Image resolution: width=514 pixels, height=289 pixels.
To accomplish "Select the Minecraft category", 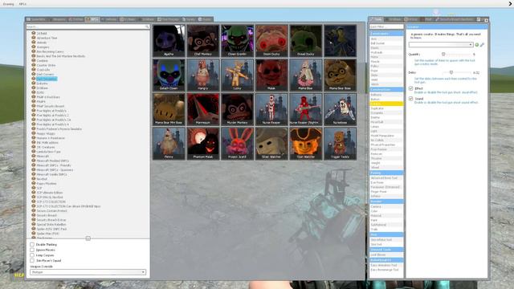I will [43, 157].
